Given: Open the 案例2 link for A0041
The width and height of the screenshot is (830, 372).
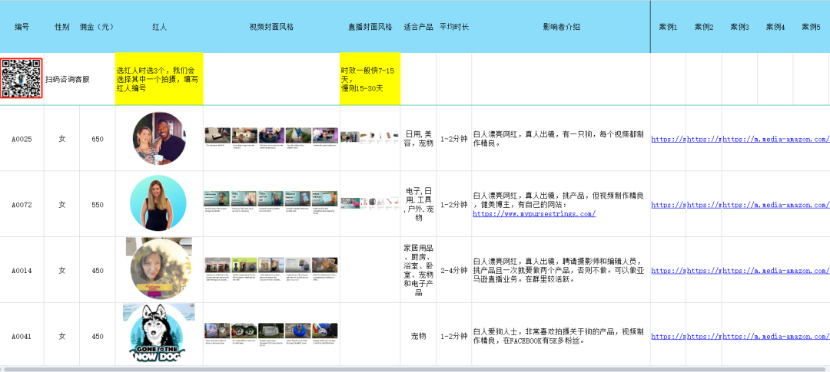Looking at the screenshot, I should (x=704, y=336).
